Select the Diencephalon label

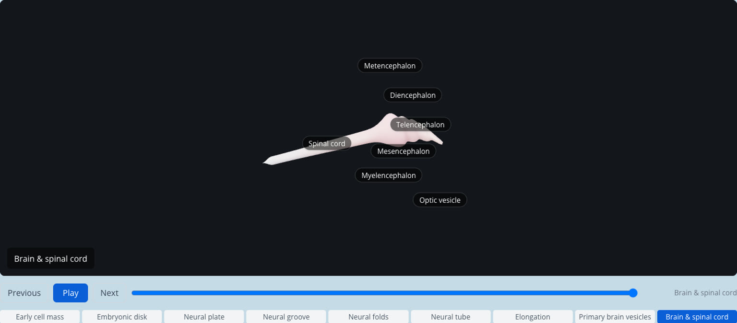pos(413,95)
